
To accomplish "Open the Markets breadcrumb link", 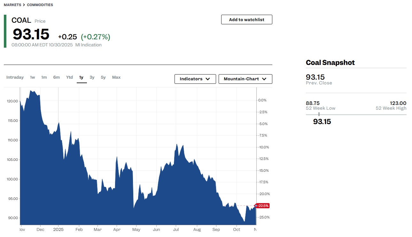I will (12, 5).
